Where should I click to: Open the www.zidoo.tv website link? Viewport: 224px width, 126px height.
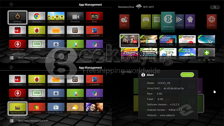[167, 115]
